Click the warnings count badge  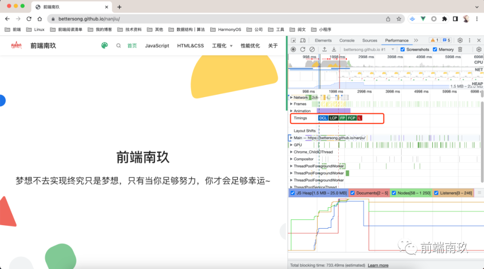pos(435,40)
